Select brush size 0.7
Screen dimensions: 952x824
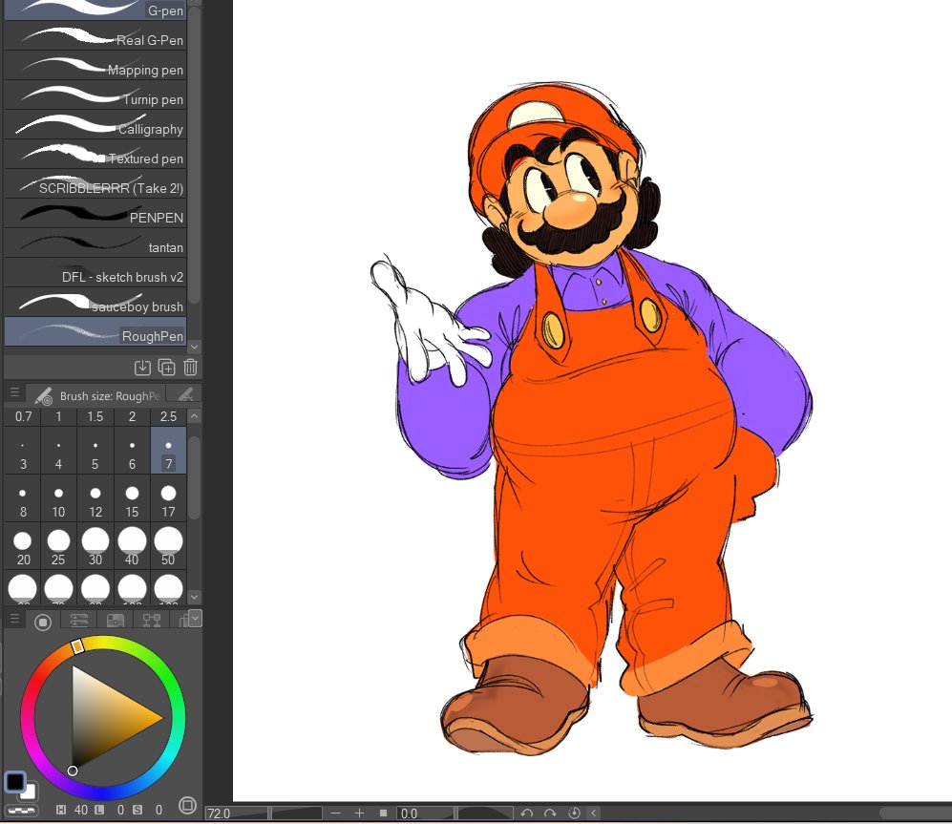(23, 416)
